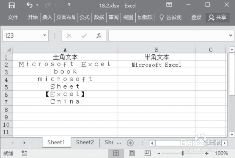This screenshot has width=235, height=158.
Task: Click full-width Ｍｉｃｒｏｓｏｆｔ Ｅｘｃｅｌ cell in A2
Action: [x=65, y=65]
